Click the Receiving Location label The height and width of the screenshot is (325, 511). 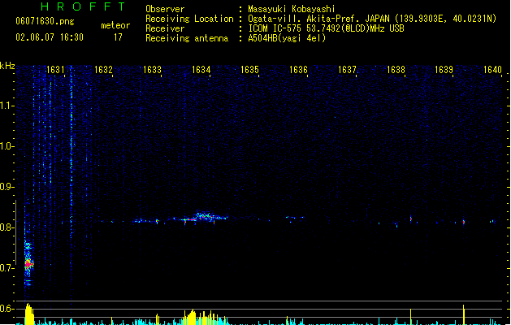coord(189,19)
